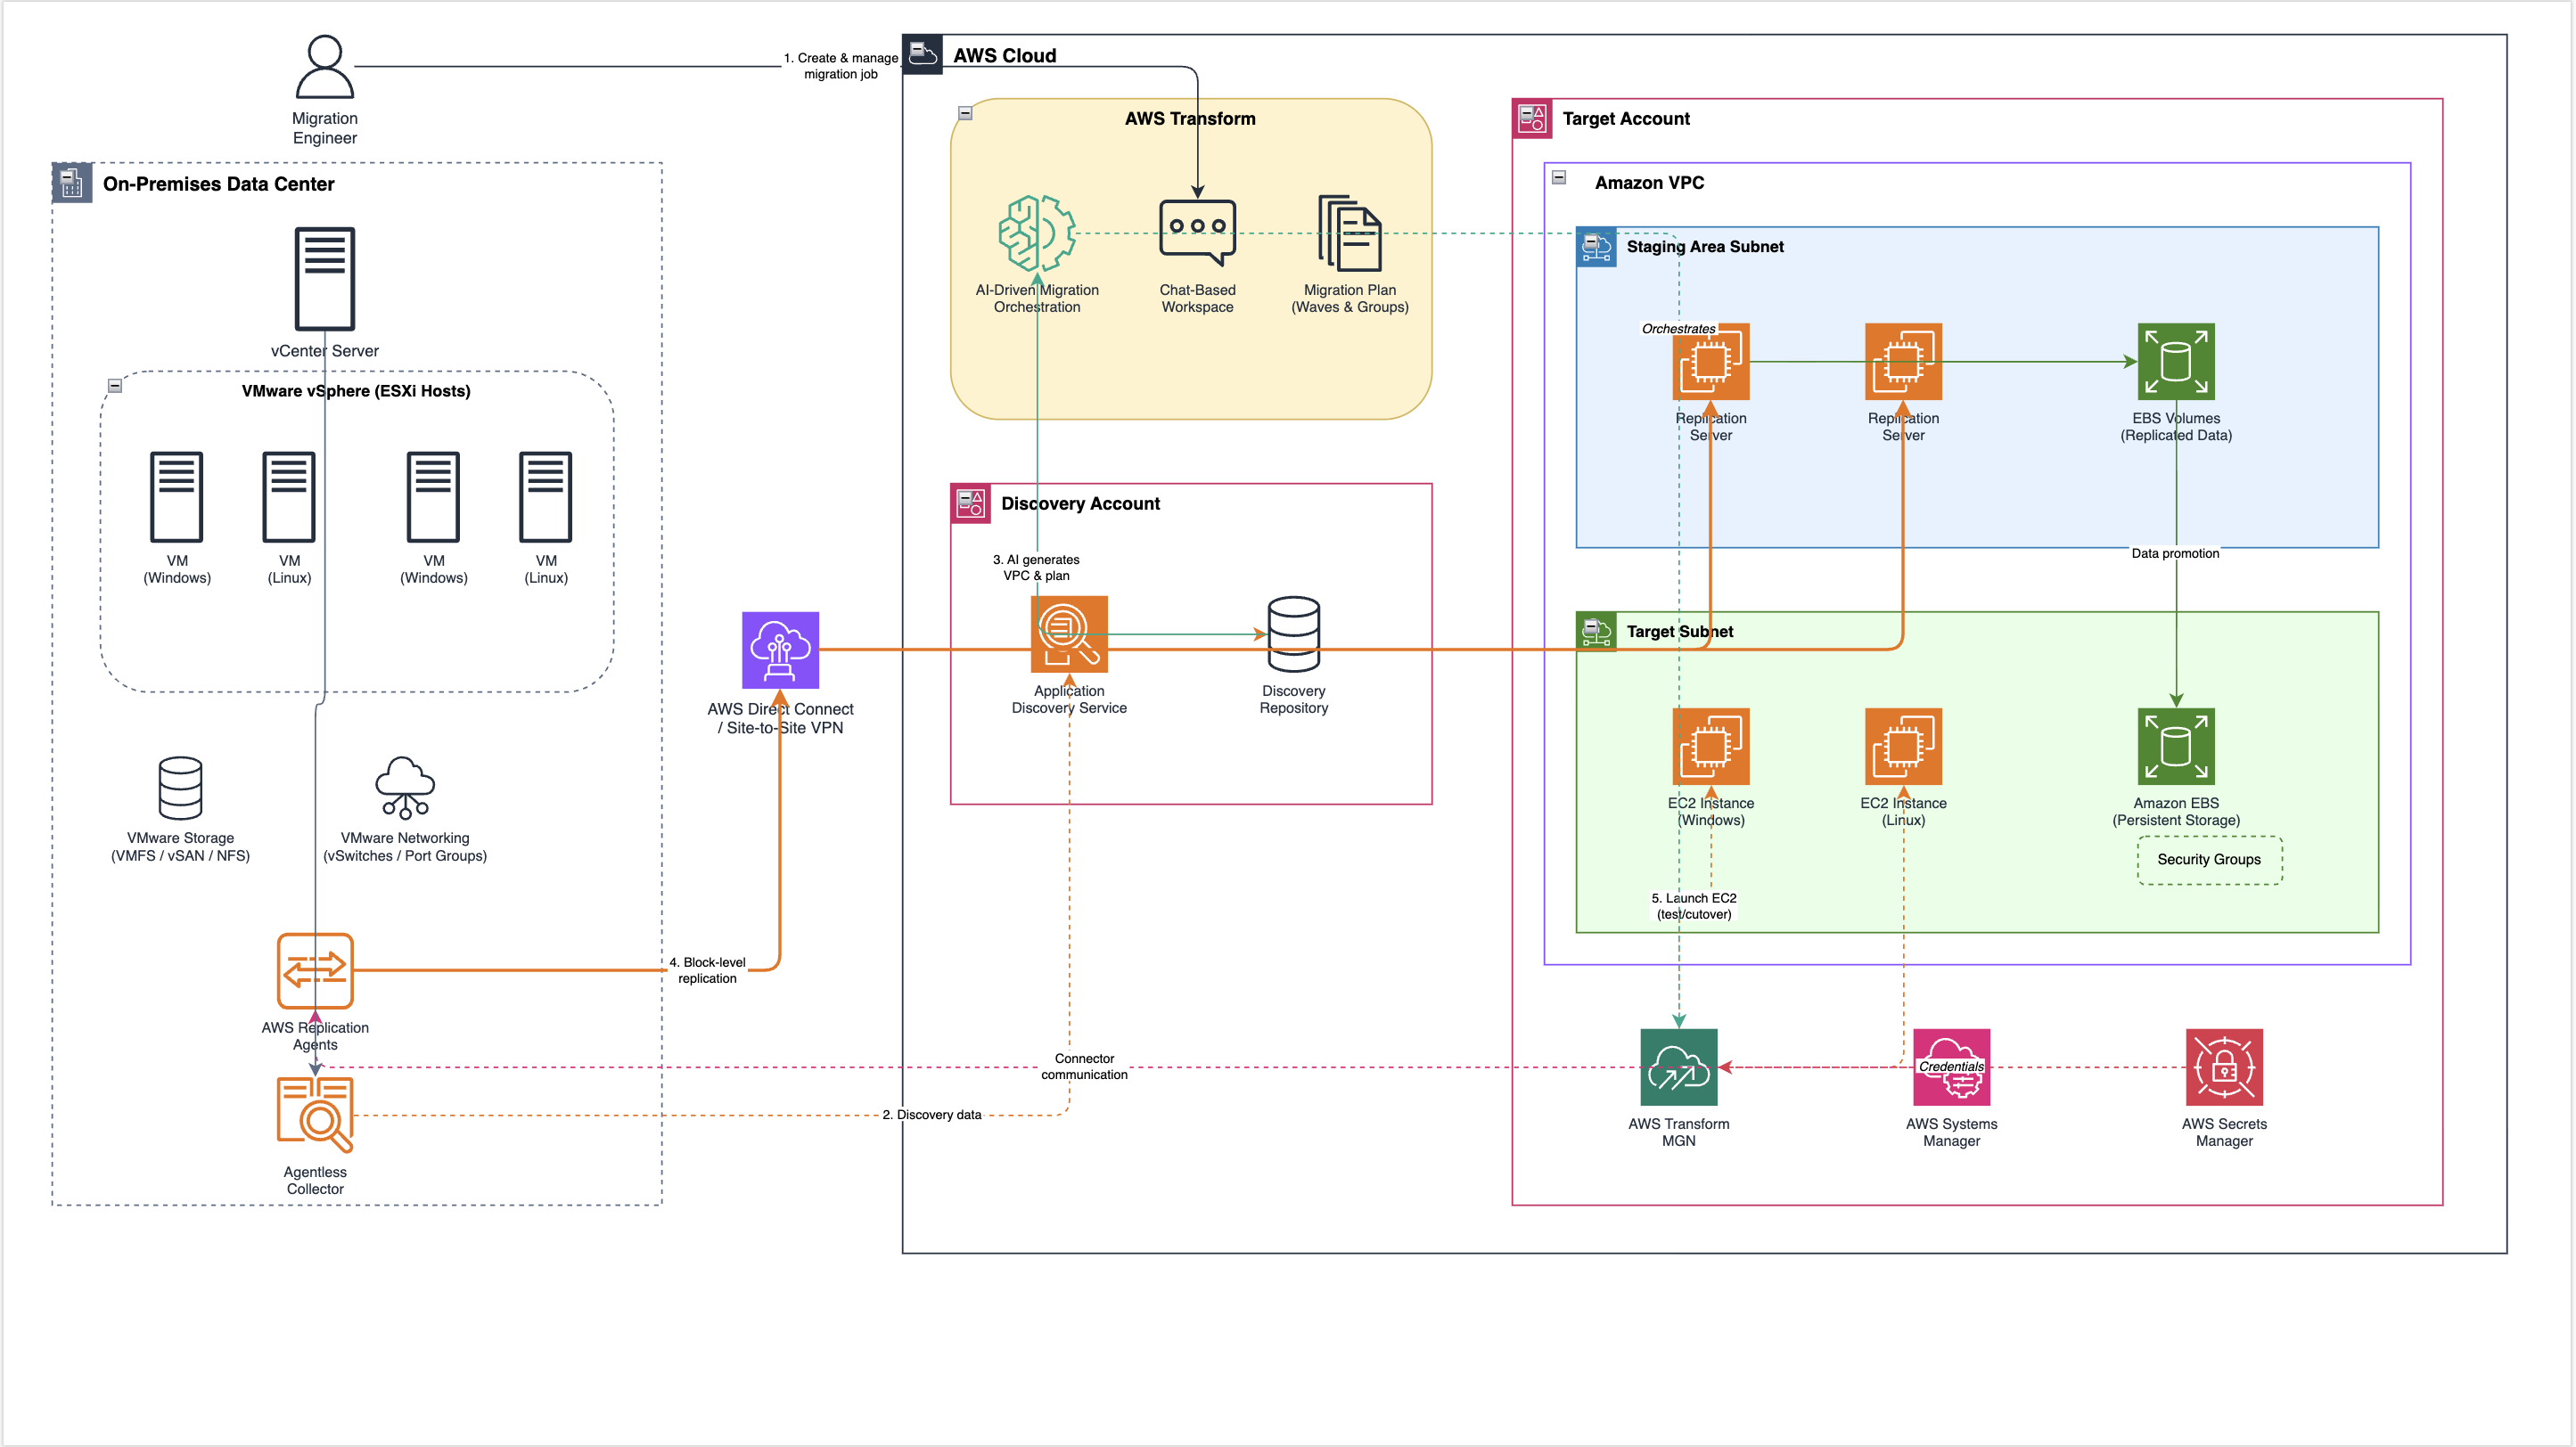Select the 'Data promotion' edge label
Screen dimensions: 2576x1447
[2175, 552]
